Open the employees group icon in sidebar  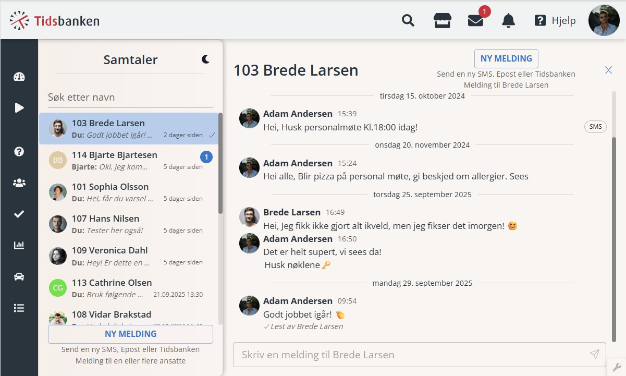19,183
